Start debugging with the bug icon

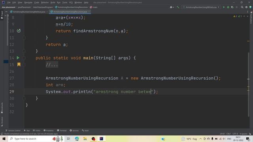pos(228,7)
